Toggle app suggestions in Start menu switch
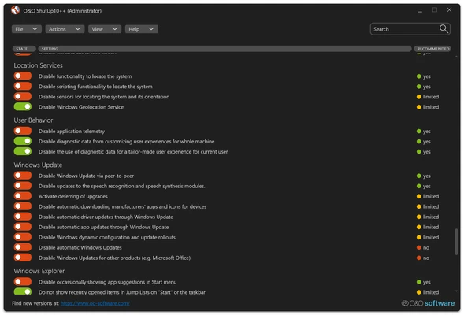The width and height of the screenshot is (464, 315). (x=23, y=282)
